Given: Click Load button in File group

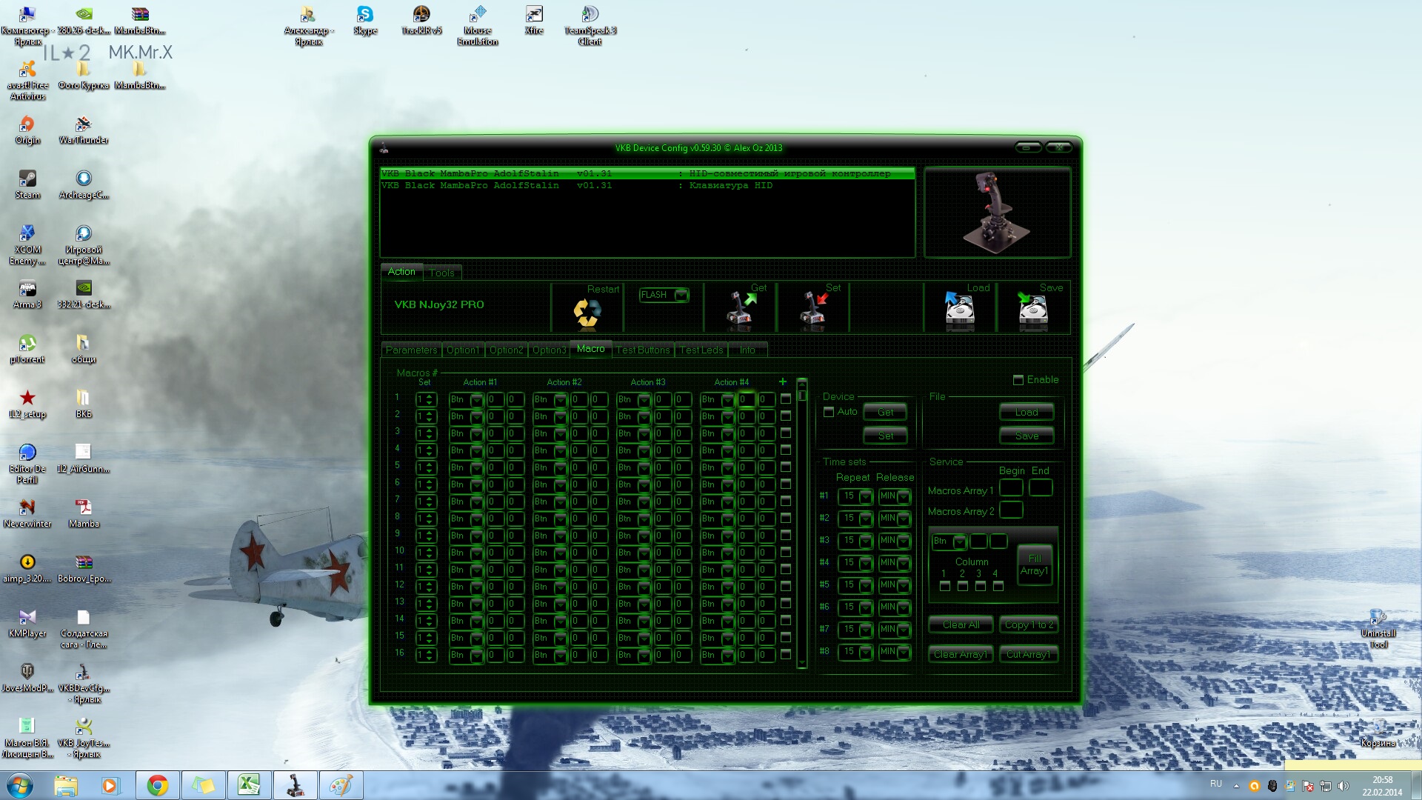Looking at the screenshot, I should pyautogui.click(x=1026, y=412).
